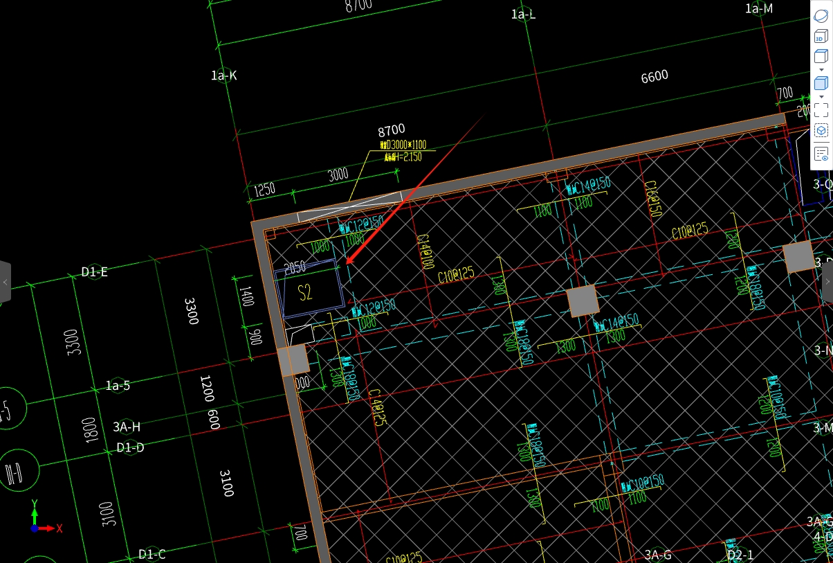Select axis label 1a-5

(118, 386)
